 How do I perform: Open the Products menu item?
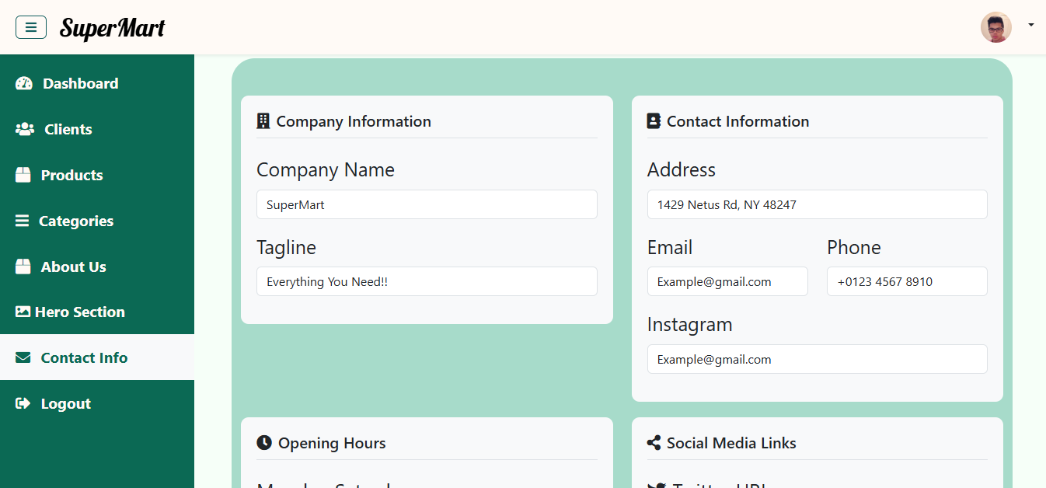pos(71,175)
